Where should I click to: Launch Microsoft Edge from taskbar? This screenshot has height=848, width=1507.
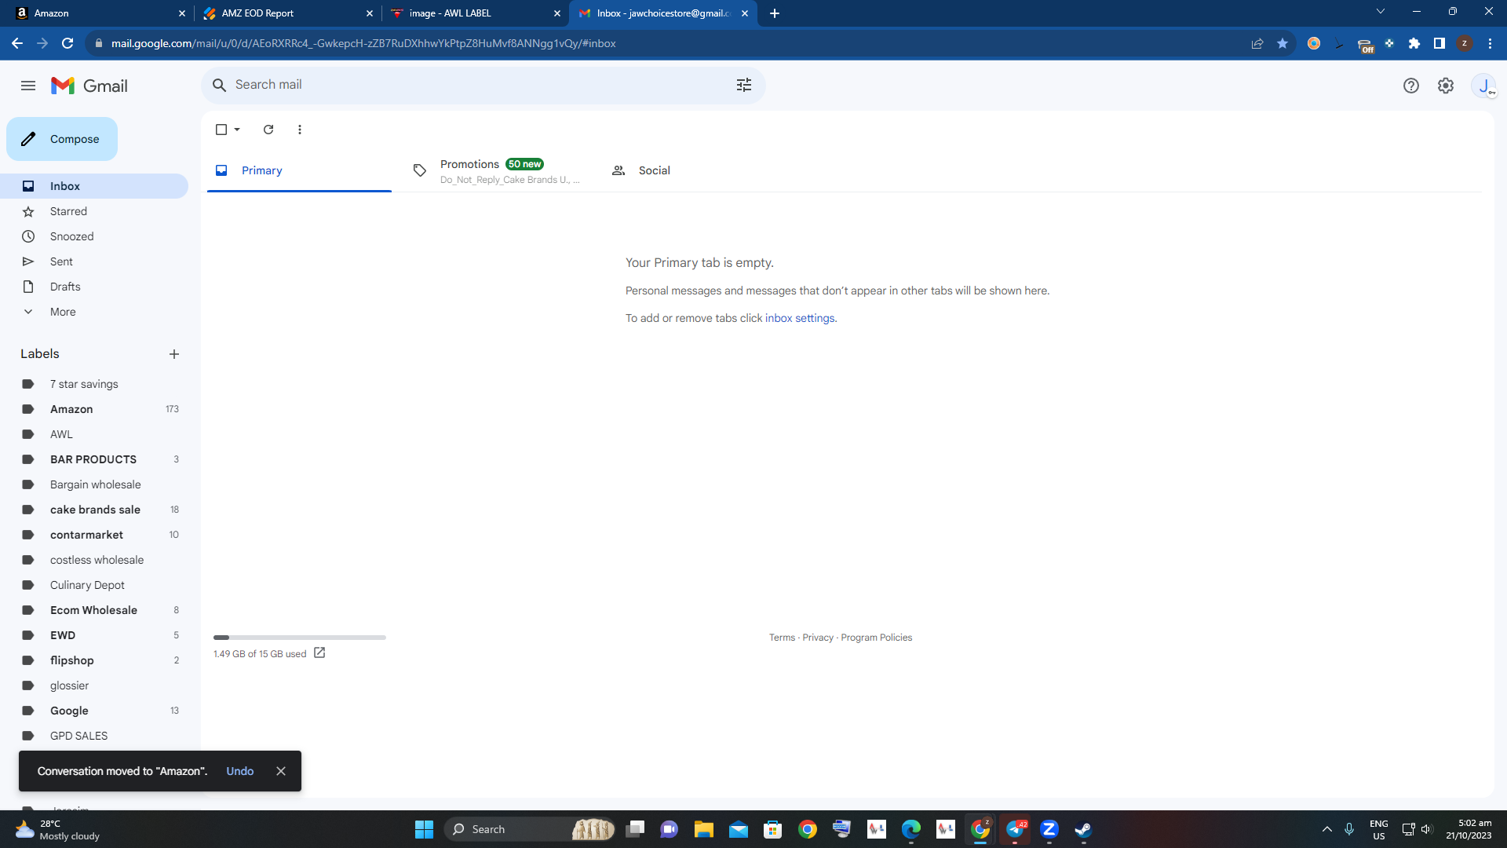coord(910,829)
